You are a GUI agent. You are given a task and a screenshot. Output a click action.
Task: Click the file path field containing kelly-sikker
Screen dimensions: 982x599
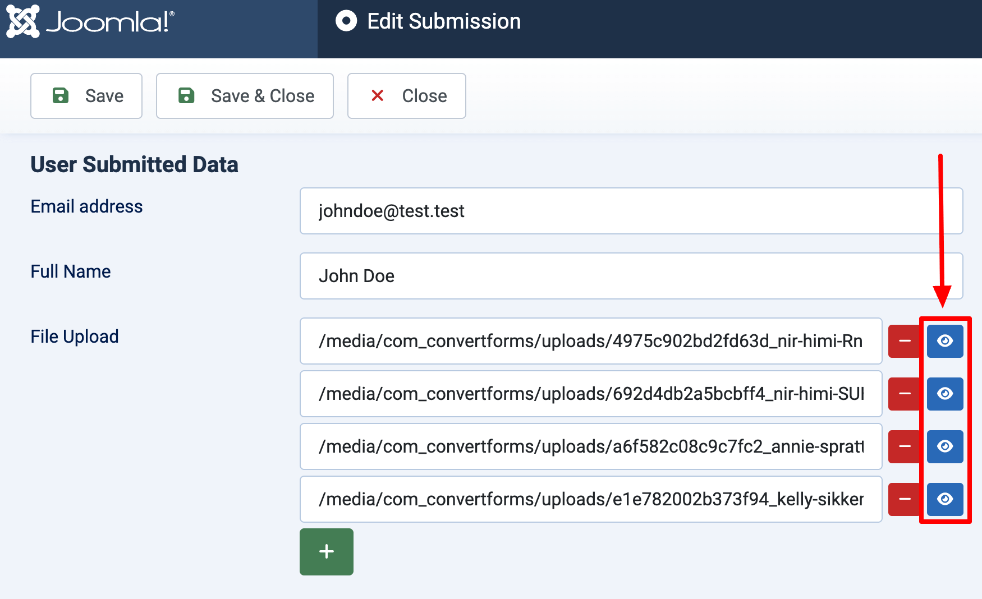point(591,499)
